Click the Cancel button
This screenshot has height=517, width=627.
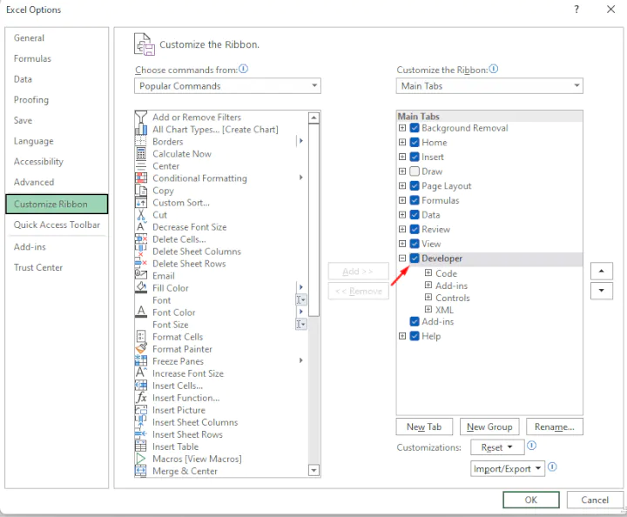(x=595, y=500)
